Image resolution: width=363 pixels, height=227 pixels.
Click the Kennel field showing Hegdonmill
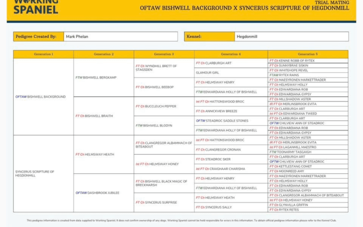pyautogui.click(x=291, y=37)
